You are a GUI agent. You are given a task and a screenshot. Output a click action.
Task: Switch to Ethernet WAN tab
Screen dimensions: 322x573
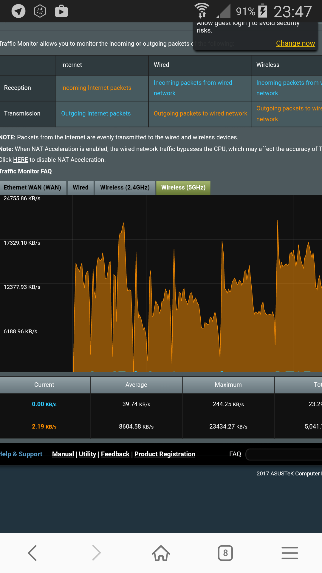(32, 188)
